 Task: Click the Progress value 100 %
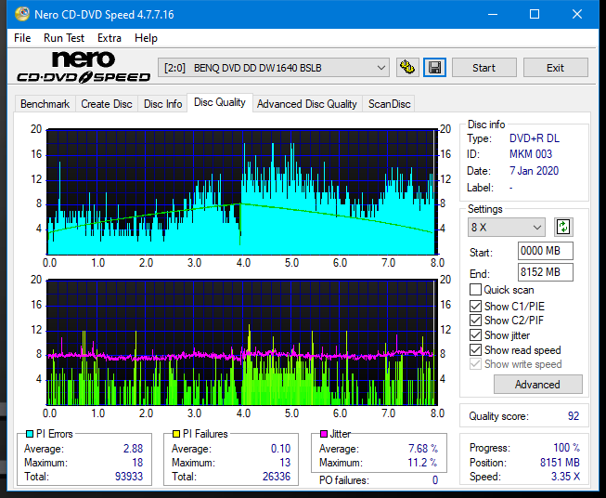click(x=567, y=448)
